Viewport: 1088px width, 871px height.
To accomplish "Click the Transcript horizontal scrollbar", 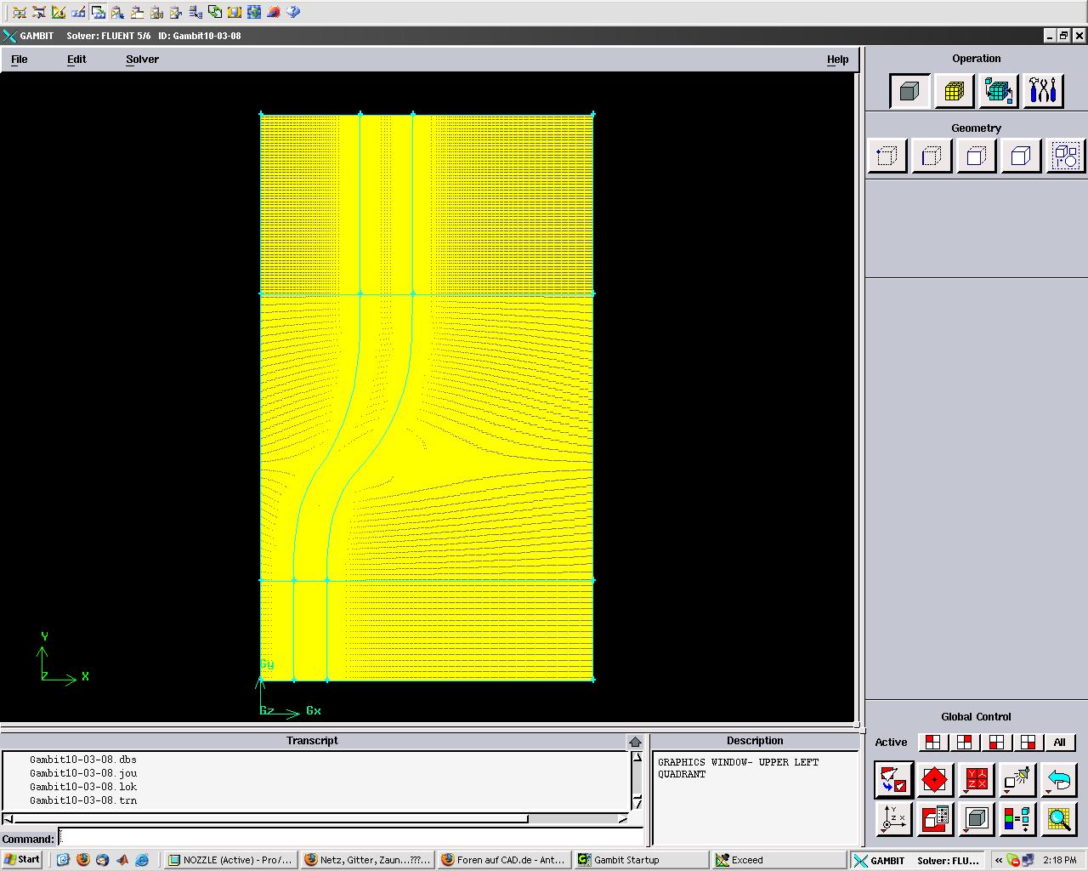I will (x=314, y=819).
